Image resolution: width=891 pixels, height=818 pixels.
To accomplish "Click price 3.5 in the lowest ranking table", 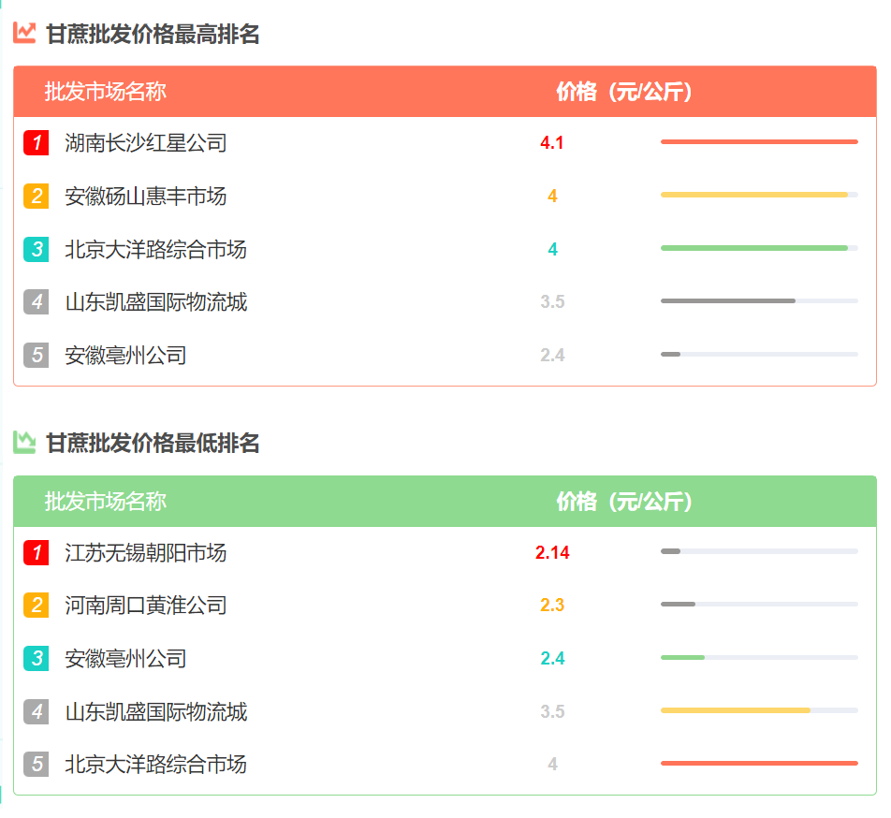I will (x=552, y=712).
